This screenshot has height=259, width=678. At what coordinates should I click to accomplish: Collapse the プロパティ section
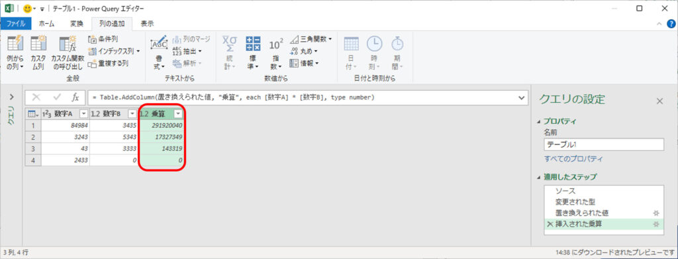tap(538, 121)
